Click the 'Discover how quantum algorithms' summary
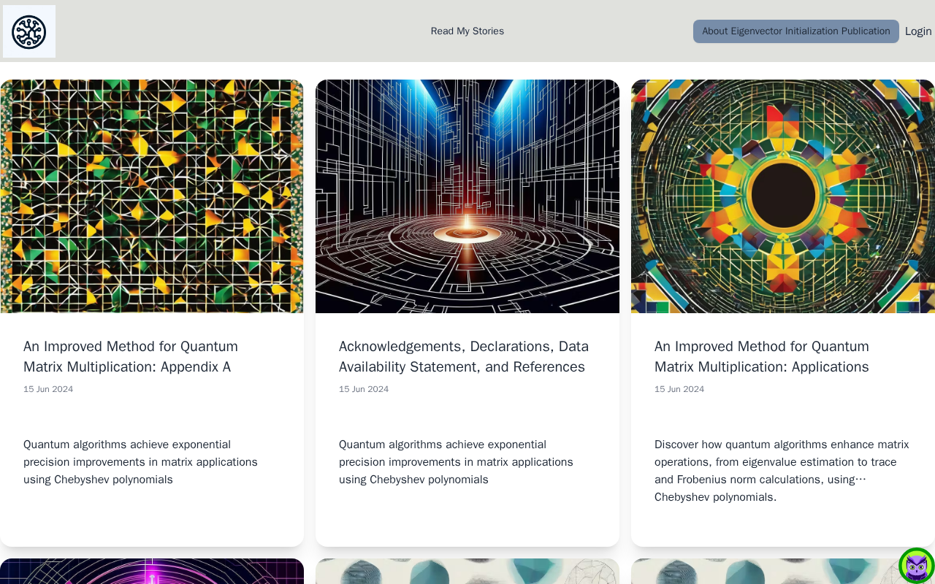The width and height of the screenshot is (935, 584). (x=782, y=471)
